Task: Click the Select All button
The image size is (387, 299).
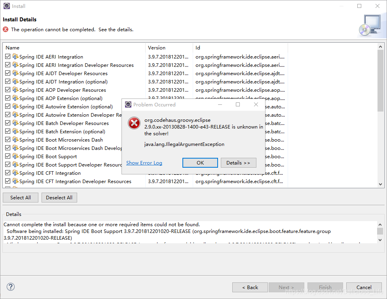Action: click(x=21, y=198)
